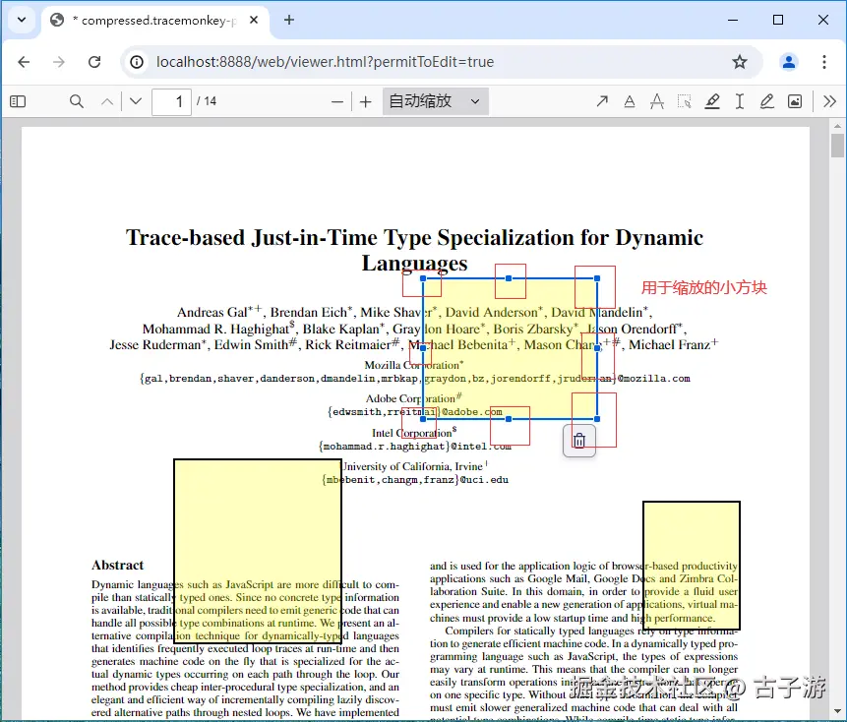The height and width of the screenshot is (722, 847).
Task: Reload the current page
Action: [94, 62]
